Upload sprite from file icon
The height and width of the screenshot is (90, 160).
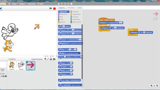pos(51,59)
